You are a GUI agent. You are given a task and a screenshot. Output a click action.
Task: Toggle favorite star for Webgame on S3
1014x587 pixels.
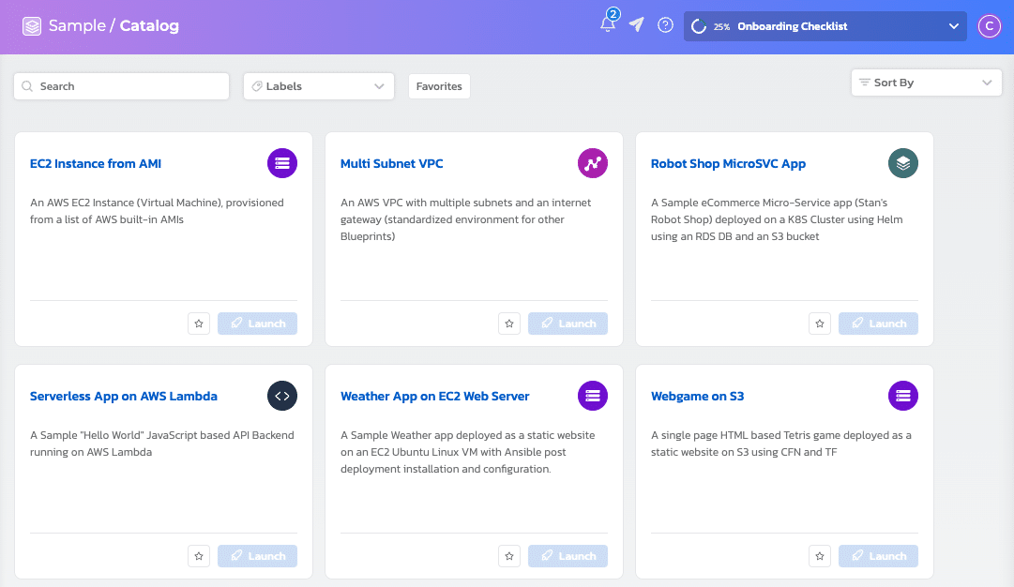(x=819, y=556)
